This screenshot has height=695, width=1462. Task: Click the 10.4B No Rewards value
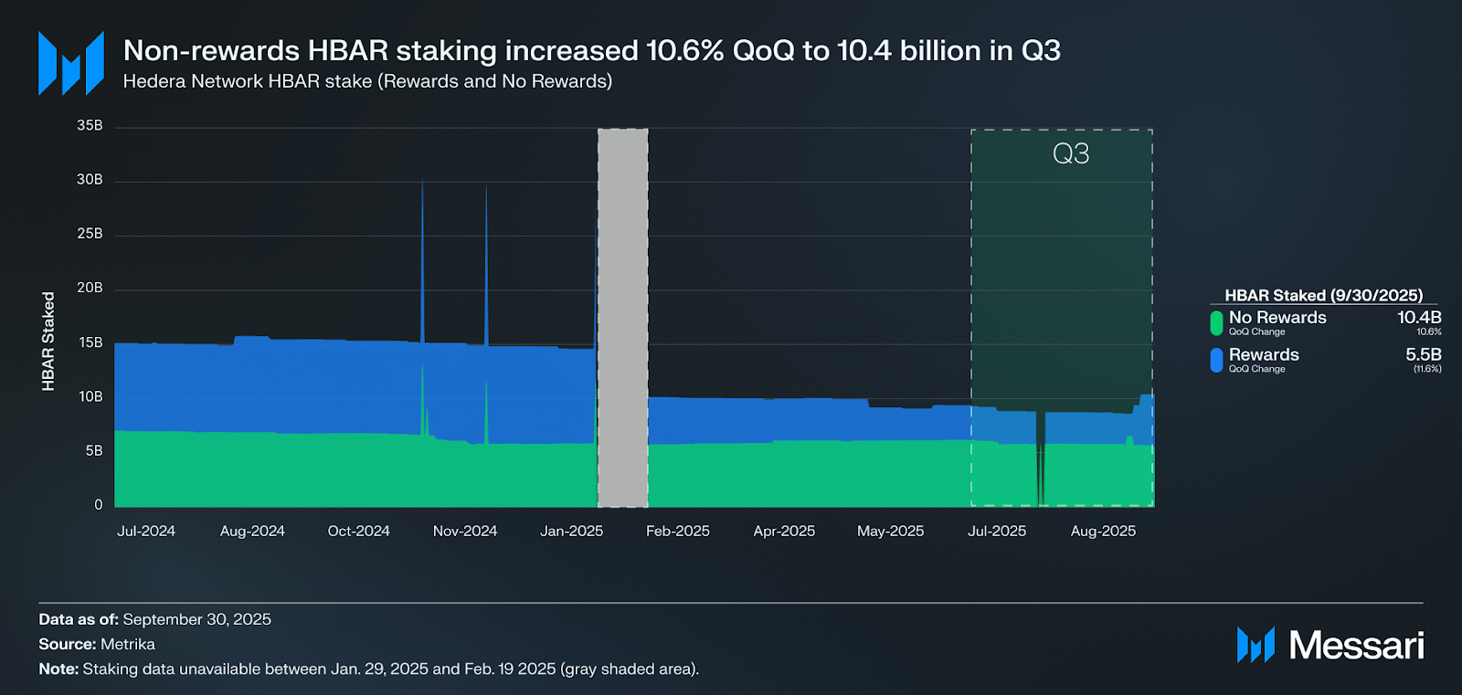click(1419, 317)
